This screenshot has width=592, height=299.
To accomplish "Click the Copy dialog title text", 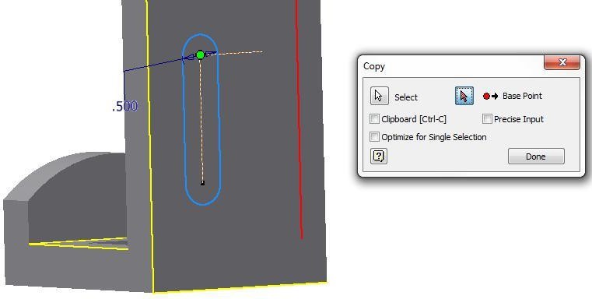I will pos(373,66).
